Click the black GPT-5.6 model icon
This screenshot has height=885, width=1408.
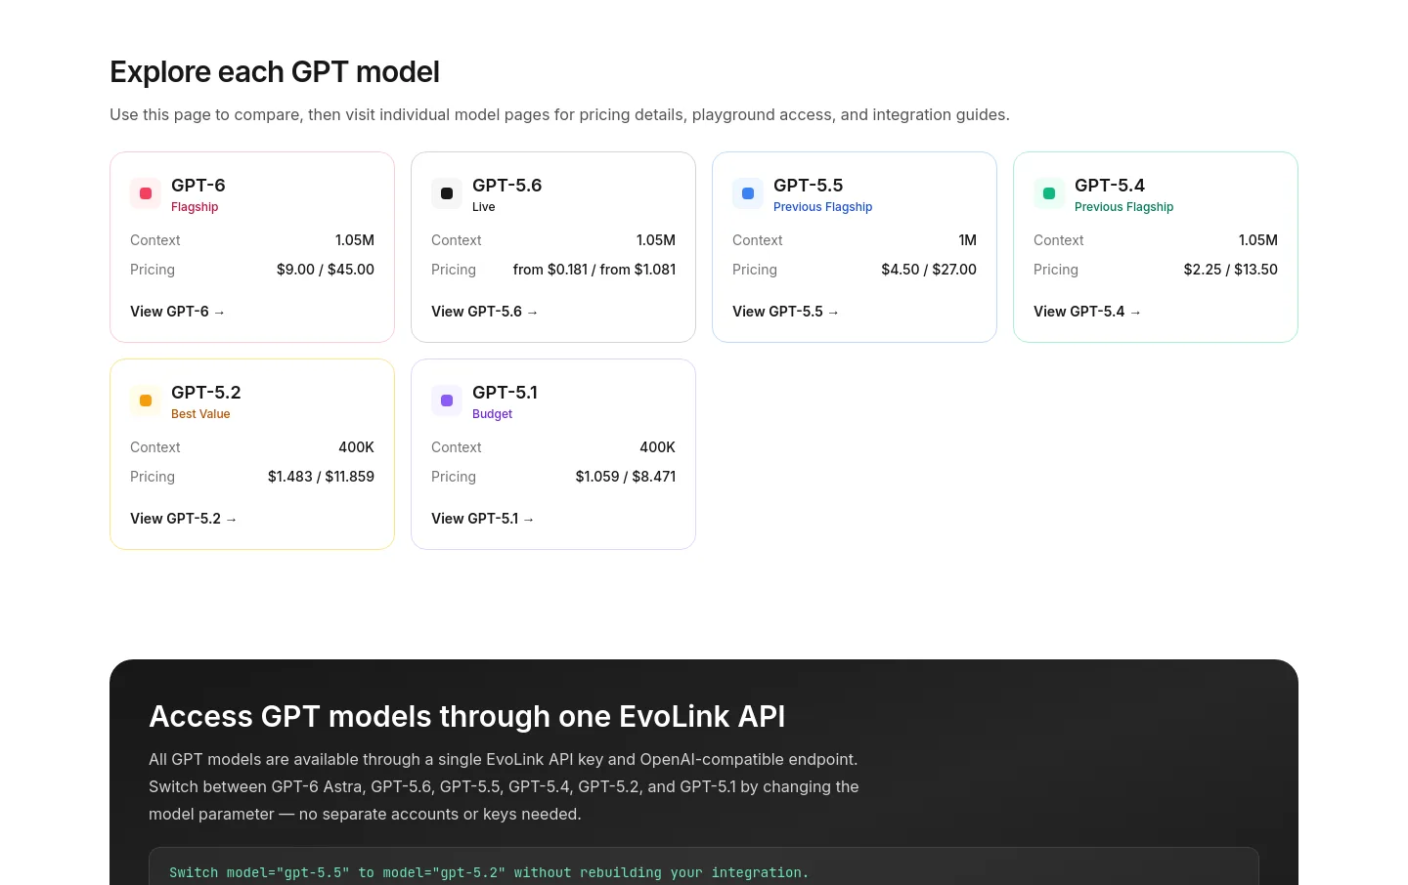pyautogui.click(x=447, y=193)
